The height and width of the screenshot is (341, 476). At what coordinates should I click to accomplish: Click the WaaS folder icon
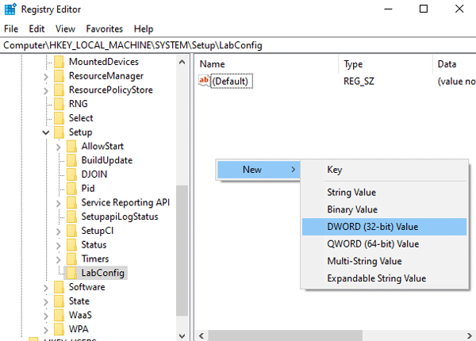(x=59, y=315)
